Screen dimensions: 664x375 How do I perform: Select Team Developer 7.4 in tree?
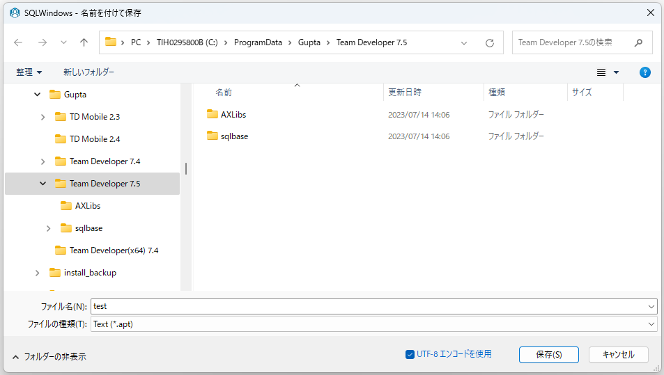pos(105,161)
